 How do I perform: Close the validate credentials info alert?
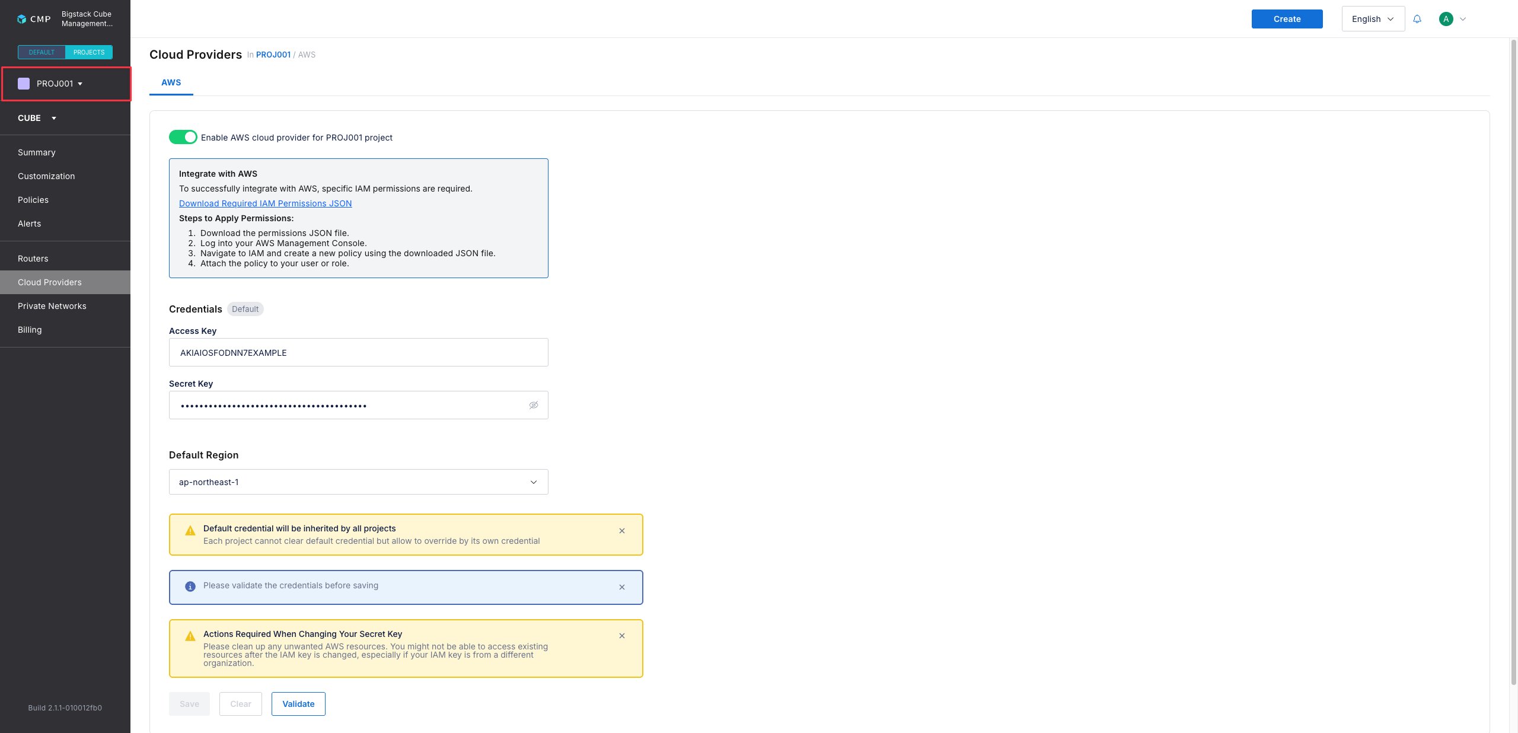point(622,587)
